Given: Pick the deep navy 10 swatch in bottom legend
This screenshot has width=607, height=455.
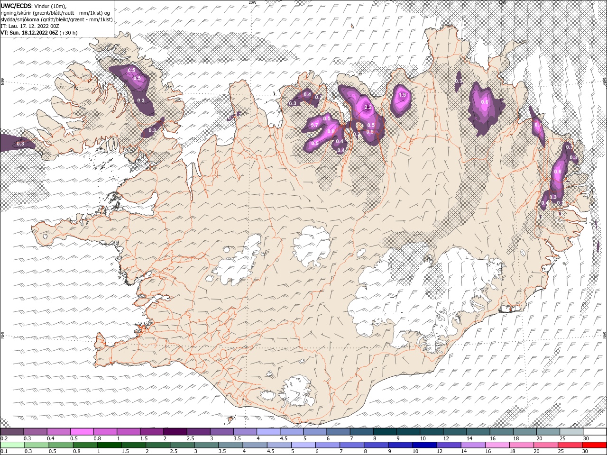Looking at the screenshot, I should tap(423, 445).
